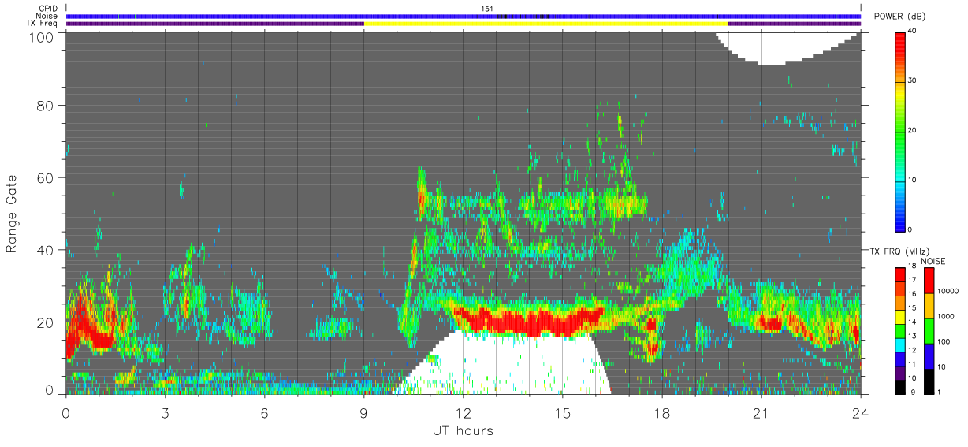Click the '60' tick on the Range Gate axis
This screenshot has height=447, width=968.
click(46, 177)
